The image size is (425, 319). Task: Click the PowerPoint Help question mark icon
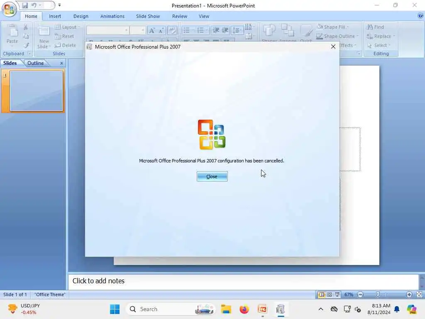click(420, 16)
